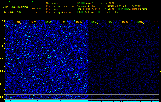
Task: Click the Ovserver field label
Action: click(52, 3)
